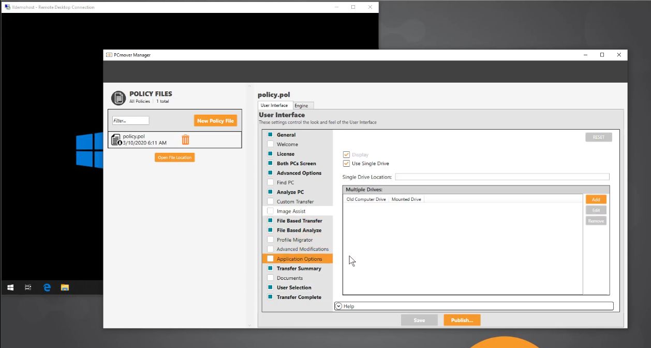
Task: Enable the Custom Transfer checkbox
Action: (x=270, y=201)
